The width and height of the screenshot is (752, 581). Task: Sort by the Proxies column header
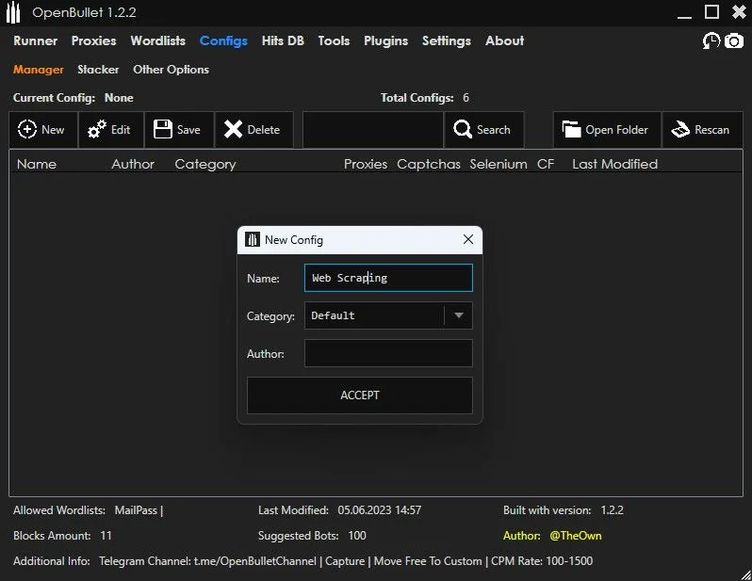[366, 164]
